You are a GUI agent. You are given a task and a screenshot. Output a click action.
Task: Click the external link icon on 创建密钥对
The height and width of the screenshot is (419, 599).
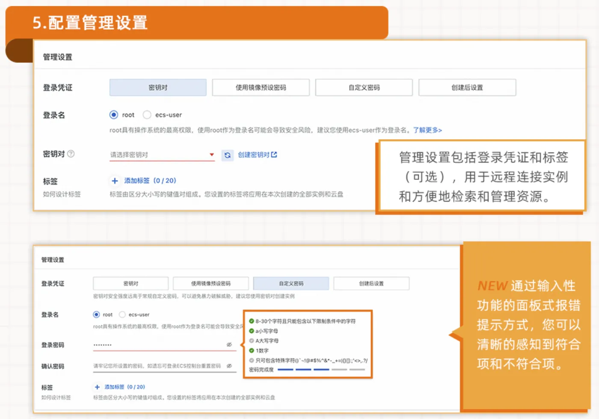pyautogui.click(x=274, y=155)
